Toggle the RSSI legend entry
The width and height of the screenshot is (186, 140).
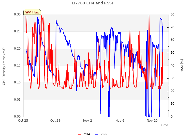(x=101, y=134)
